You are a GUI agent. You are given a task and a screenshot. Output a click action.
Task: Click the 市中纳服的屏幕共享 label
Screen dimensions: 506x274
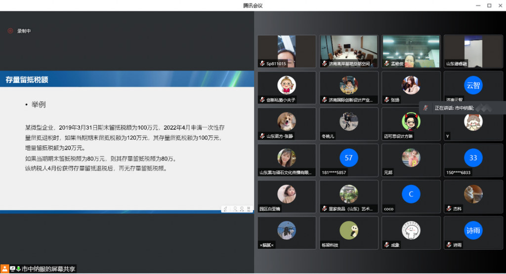[48, 269]
